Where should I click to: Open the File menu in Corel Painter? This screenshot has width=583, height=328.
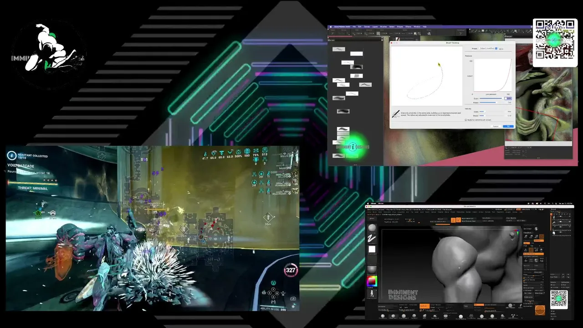pyautogui.click(x=355, y=27)
